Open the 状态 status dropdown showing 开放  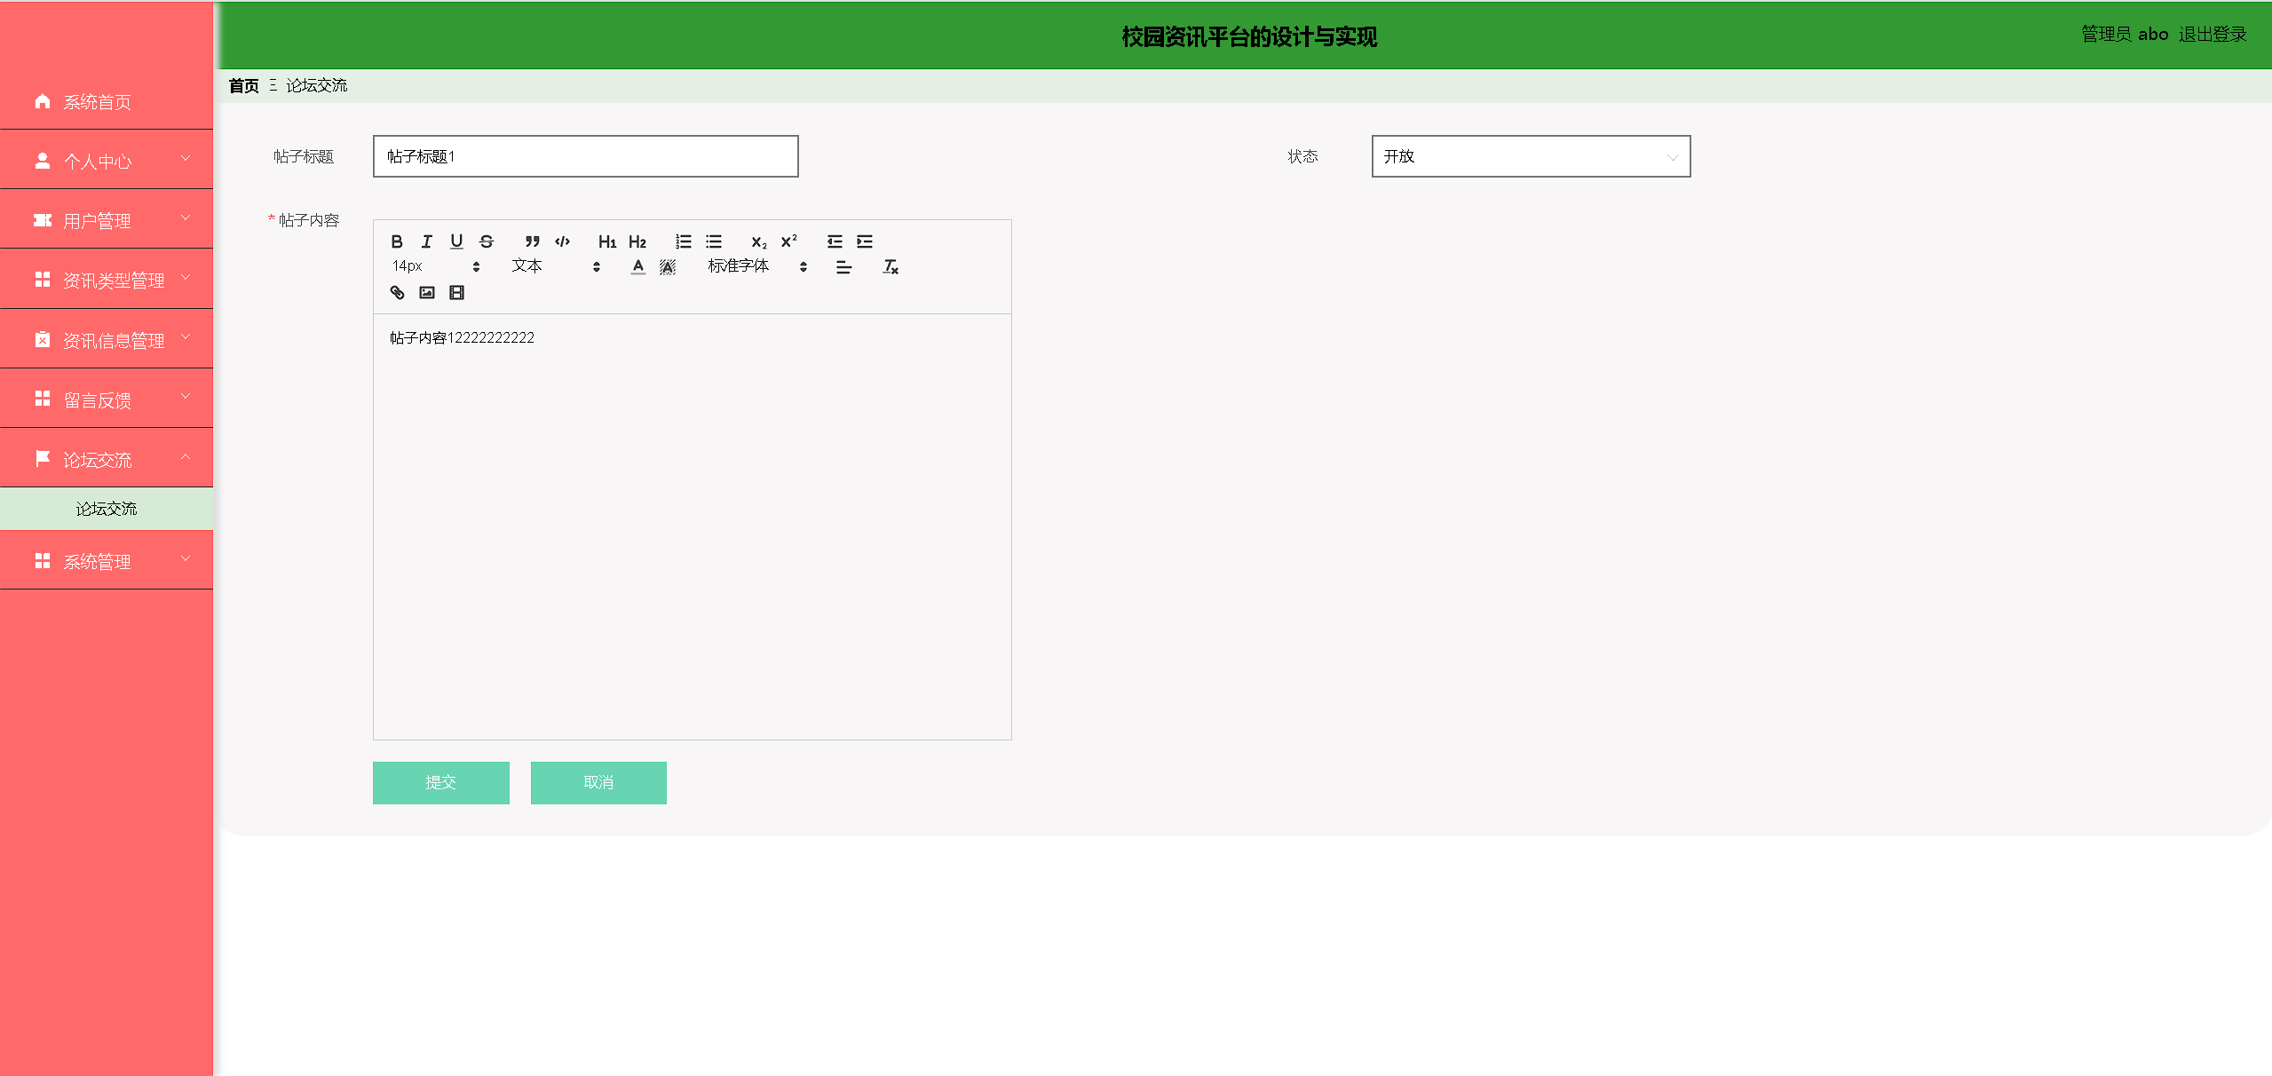(1531, 156)
